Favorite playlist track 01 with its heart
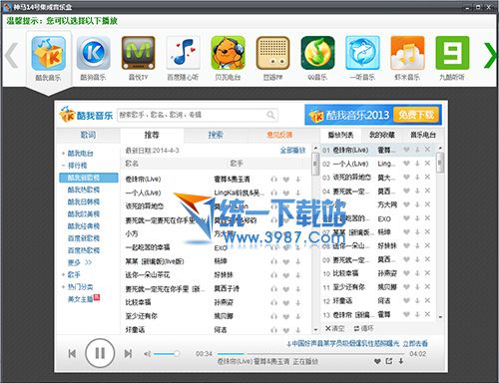 pyautogui.click(x=406, y=150)
